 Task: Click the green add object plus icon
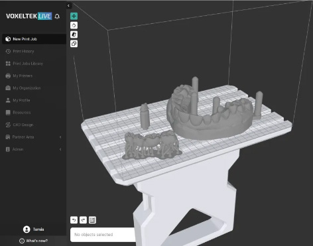click(74, 16)
